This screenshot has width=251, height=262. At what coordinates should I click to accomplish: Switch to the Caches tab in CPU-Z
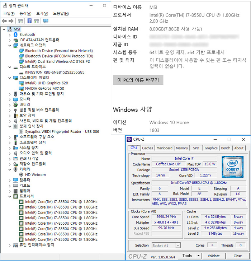(147, 148)
